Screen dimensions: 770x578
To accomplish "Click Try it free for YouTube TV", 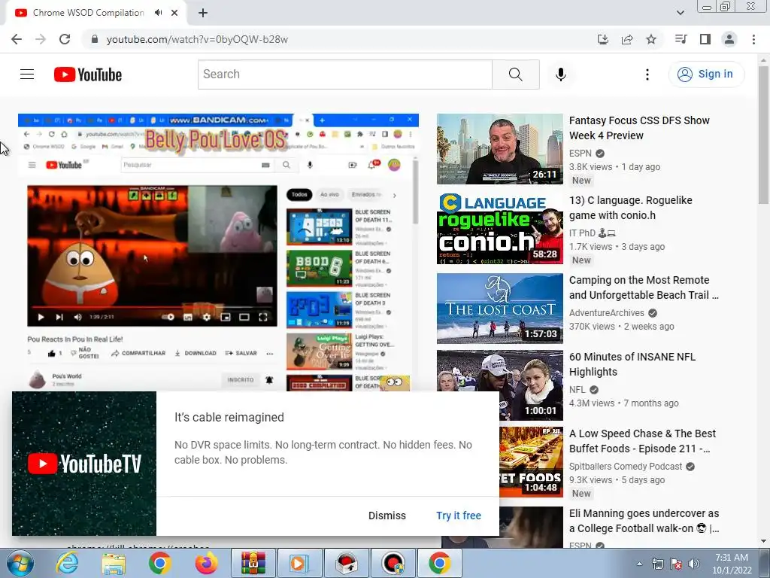I will pyautogui.click(x=459, y=516).
